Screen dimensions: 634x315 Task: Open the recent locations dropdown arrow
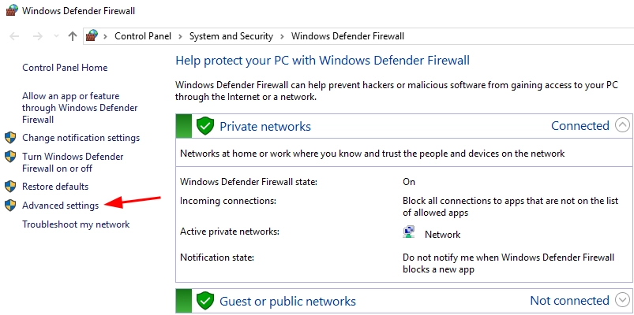click(x=57, y=36)
